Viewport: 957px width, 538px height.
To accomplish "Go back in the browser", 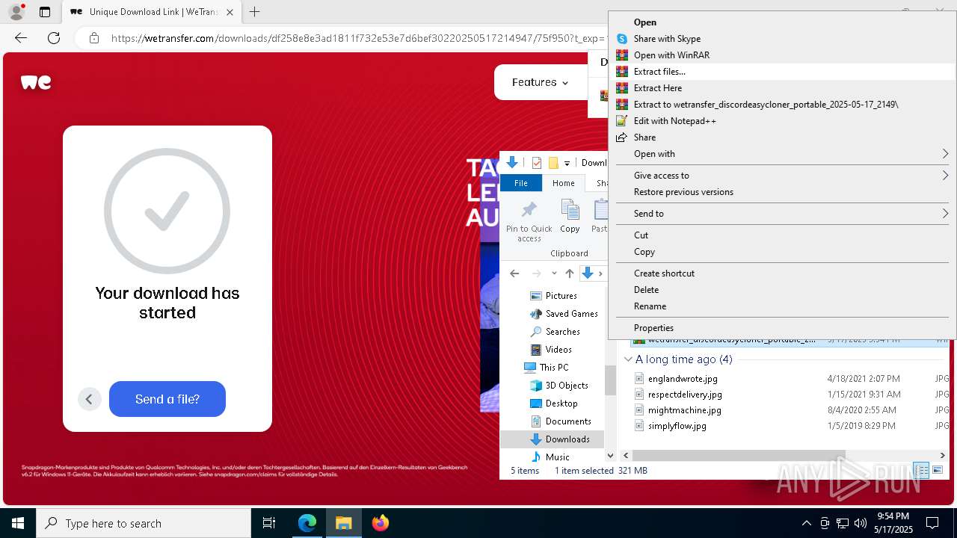I will coord(21,38).
